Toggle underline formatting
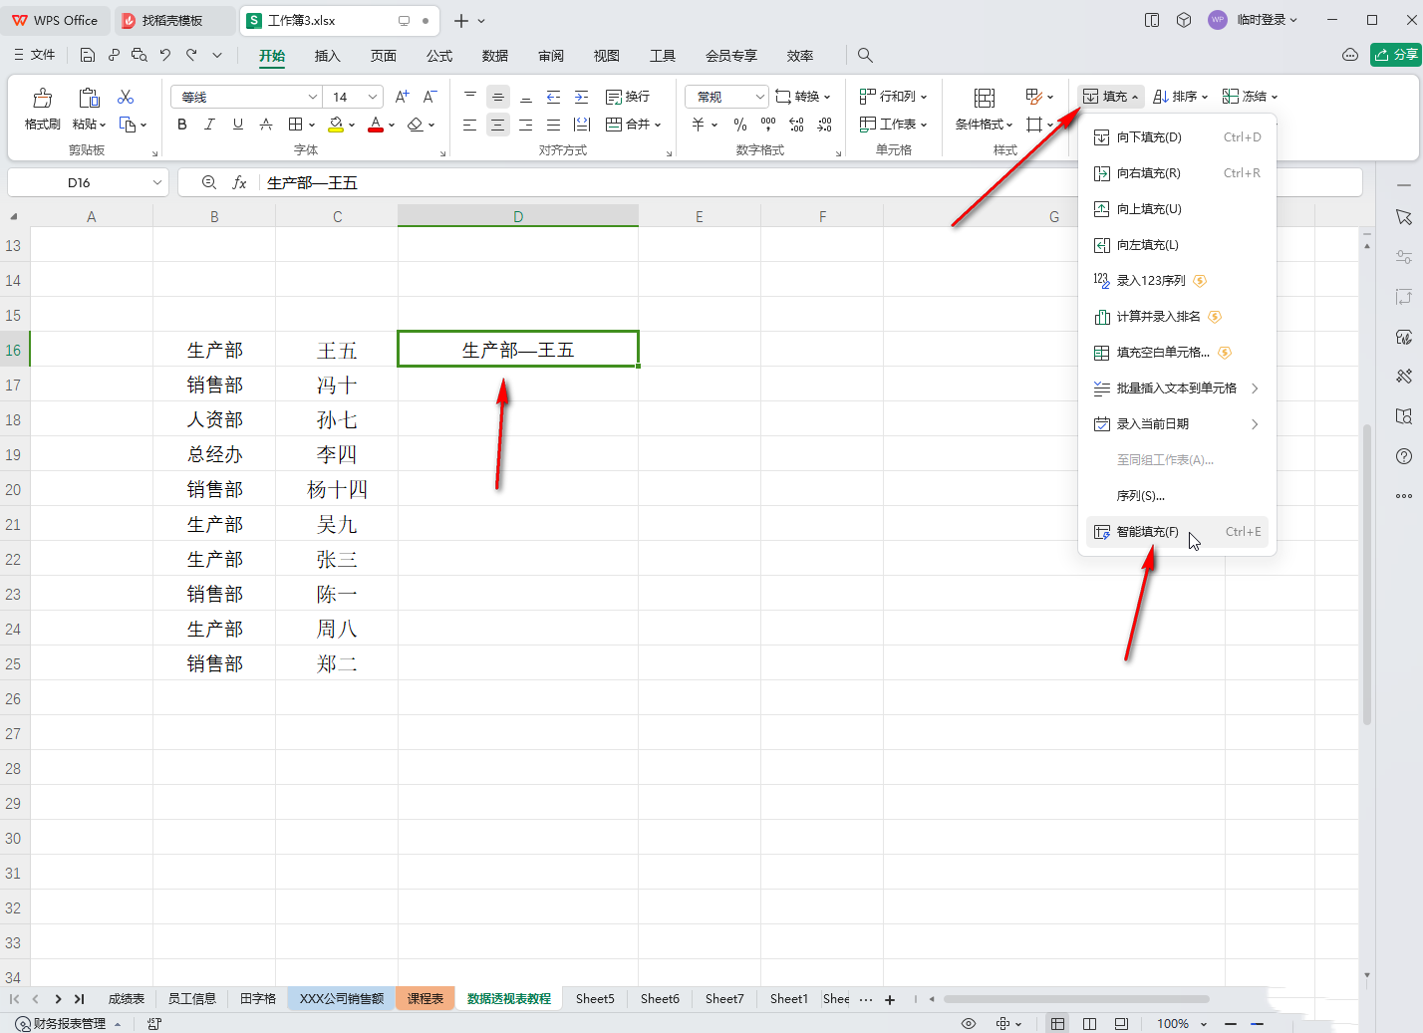This screenshot has width=1423, height=1033. click(x=237, y=124)
